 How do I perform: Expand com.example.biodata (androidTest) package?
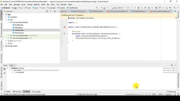click(8, 36)
